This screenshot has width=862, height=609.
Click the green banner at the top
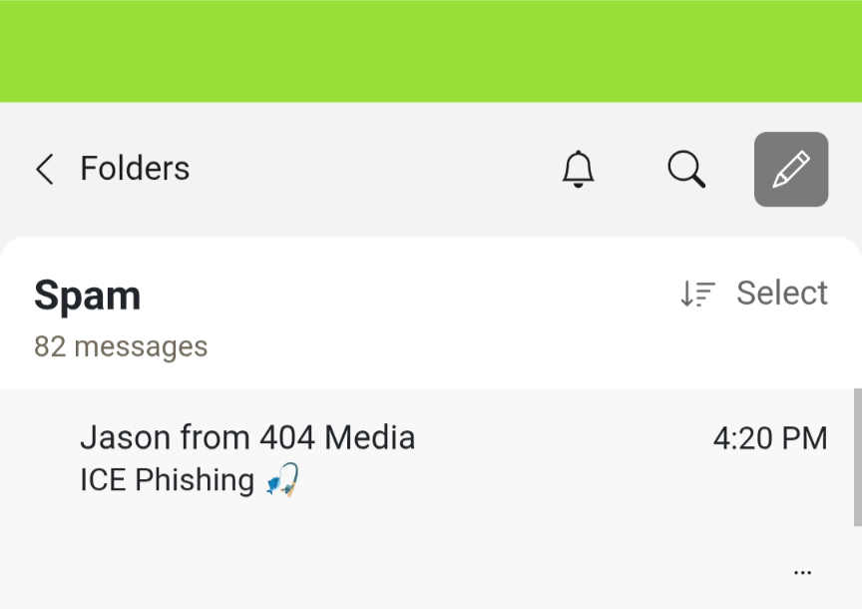coord(431,50)
